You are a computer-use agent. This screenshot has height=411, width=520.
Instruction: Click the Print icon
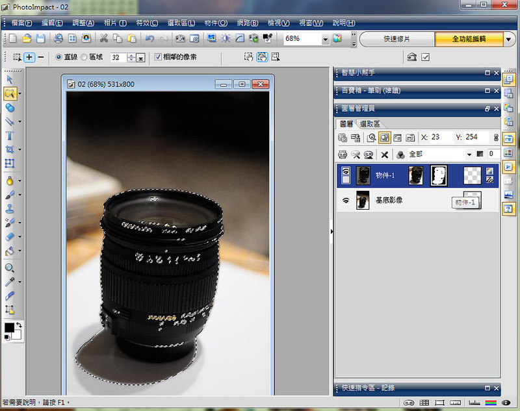(58, 38)
